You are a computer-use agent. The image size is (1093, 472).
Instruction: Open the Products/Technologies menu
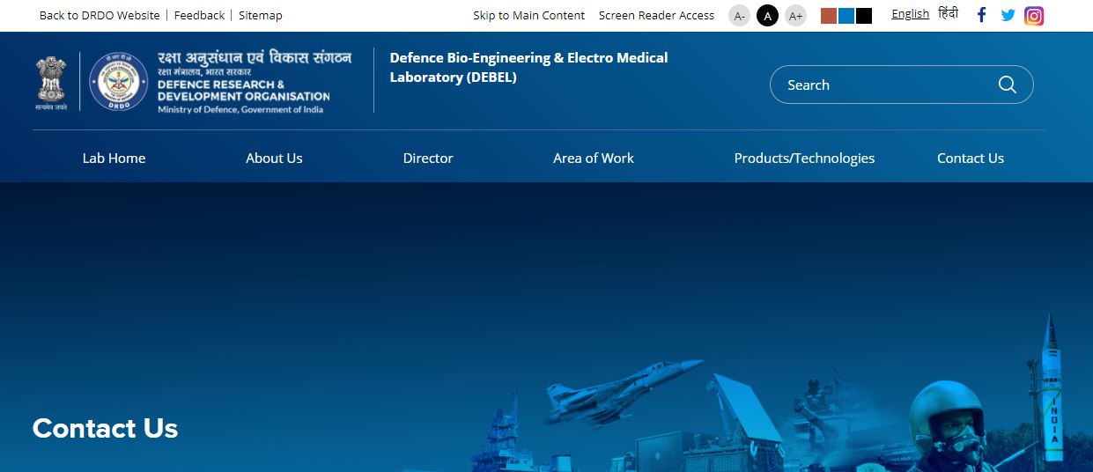pos(804,159)
